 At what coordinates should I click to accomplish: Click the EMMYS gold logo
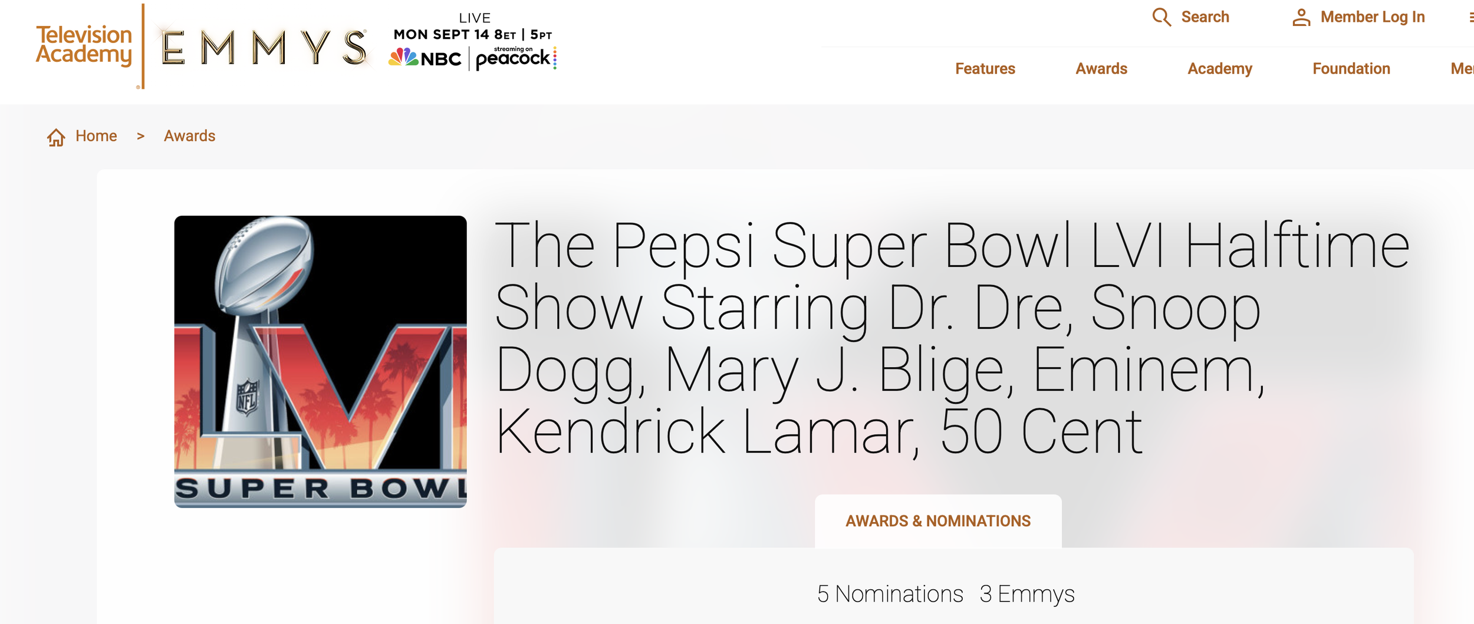(264, 47)
